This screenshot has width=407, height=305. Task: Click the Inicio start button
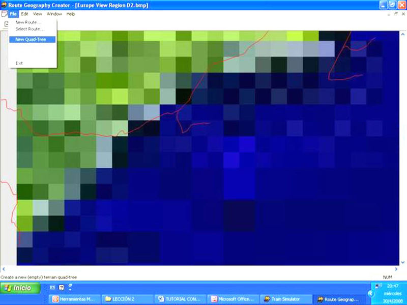[18, 288]
